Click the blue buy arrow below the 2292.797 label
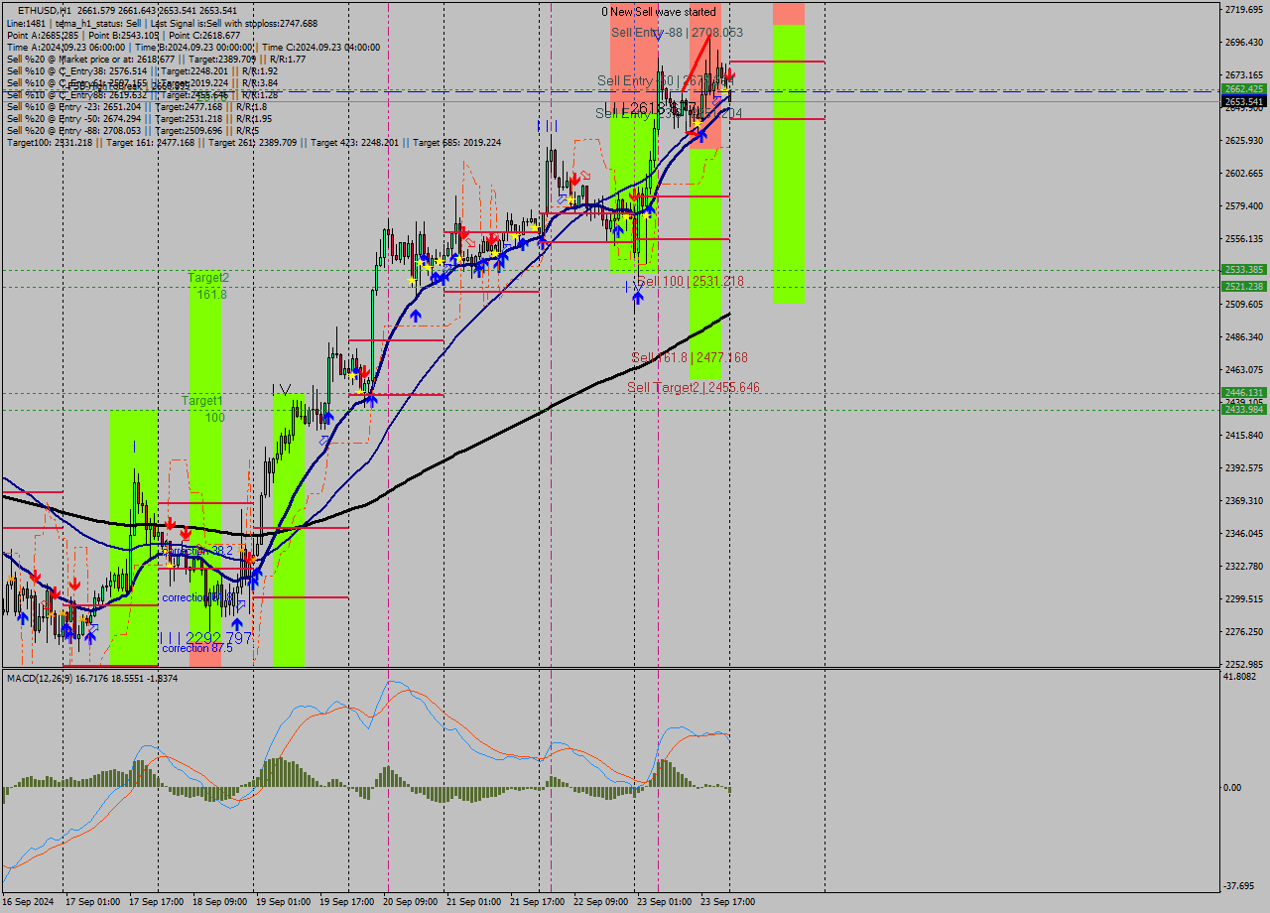Image resolution: width=1270 pixels, height=913 pixels. 237,624
